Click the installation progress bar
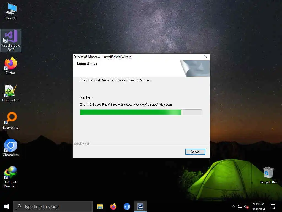 coord(141,112)
